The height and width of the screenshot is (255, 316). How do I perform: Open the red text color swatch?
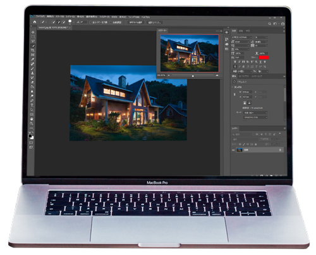[x=264, y=58]
